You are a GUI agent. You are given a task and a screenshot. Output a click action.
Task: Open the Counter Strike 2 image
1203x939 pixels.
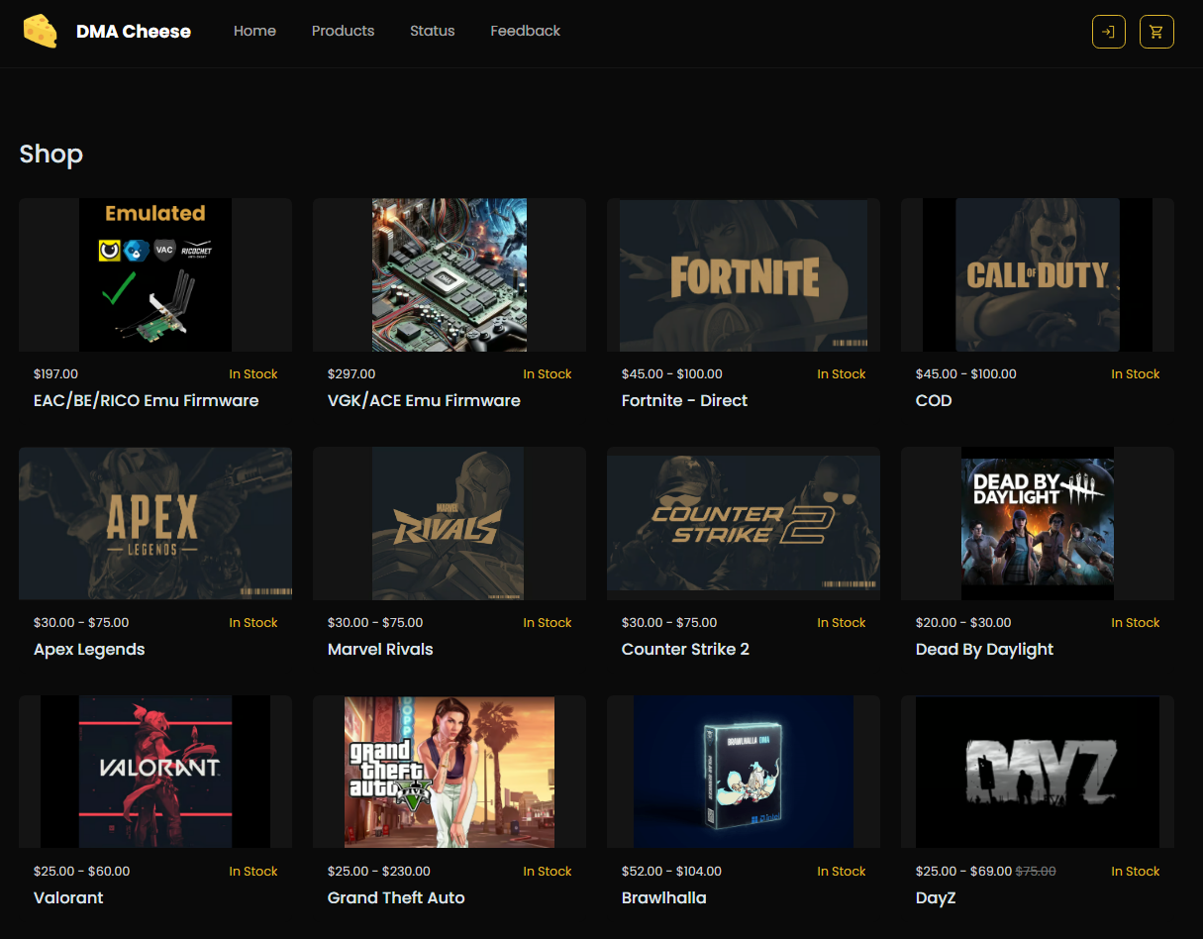[x=743, y=523]
